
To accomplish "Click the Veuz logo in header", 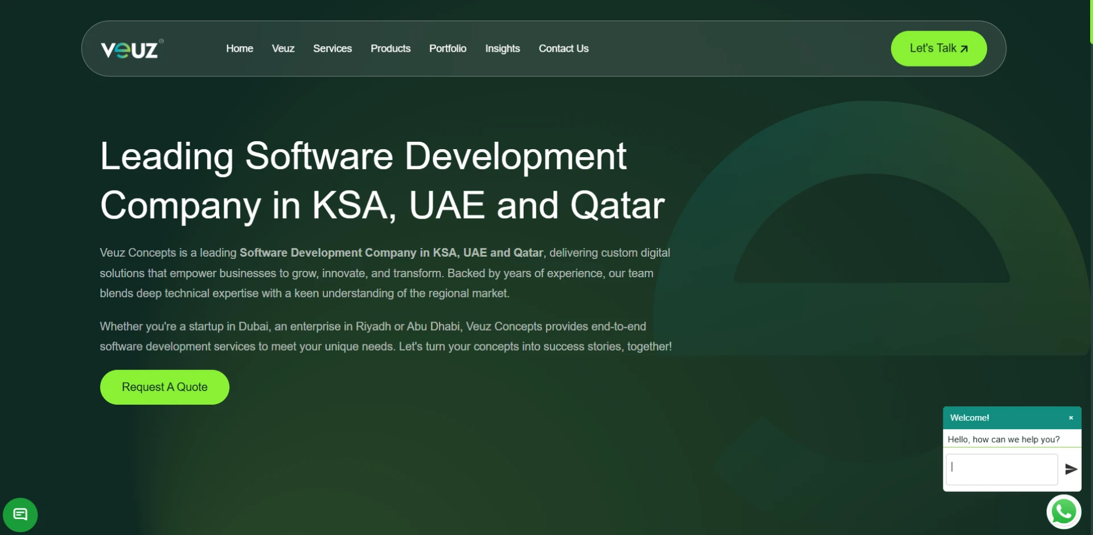I will (132, 49).
